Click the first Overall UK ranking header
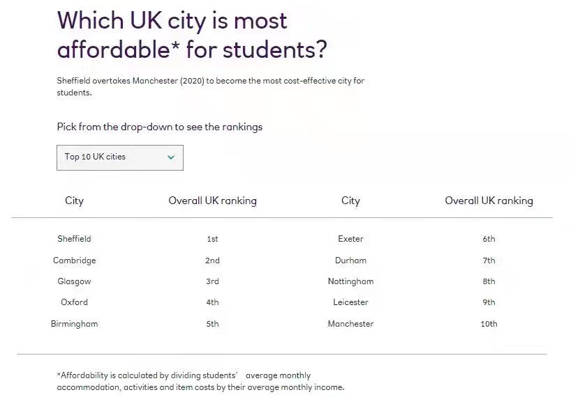Image resolution: width=571 pixels, height=397 pixels. (x=213, y=201)
